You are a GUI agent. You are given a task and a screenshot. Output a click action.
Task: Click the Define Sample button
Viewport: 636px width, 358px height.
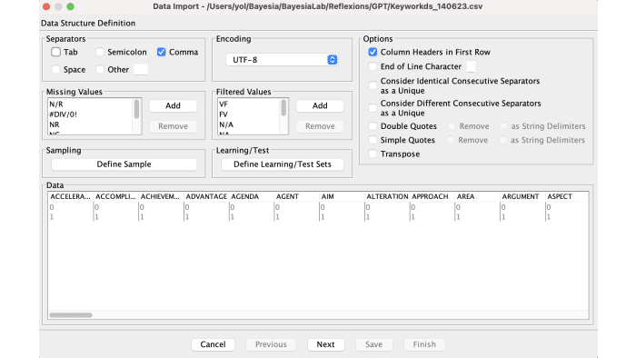pyautogui.click(x=124, y=164)
